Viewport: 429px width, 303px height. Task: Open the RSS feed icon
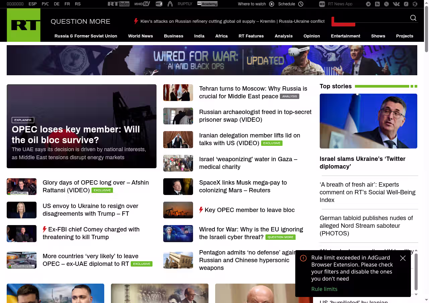tap(377, 4)
